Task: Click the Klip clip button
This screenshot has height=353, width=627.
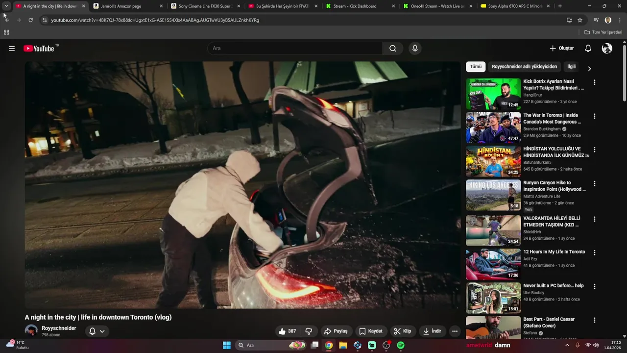Action: pyautogui.click(x=403, y=331)
